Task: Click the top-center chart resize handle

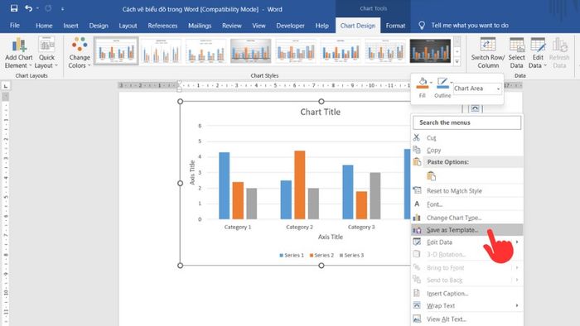Action: (321, 101)
